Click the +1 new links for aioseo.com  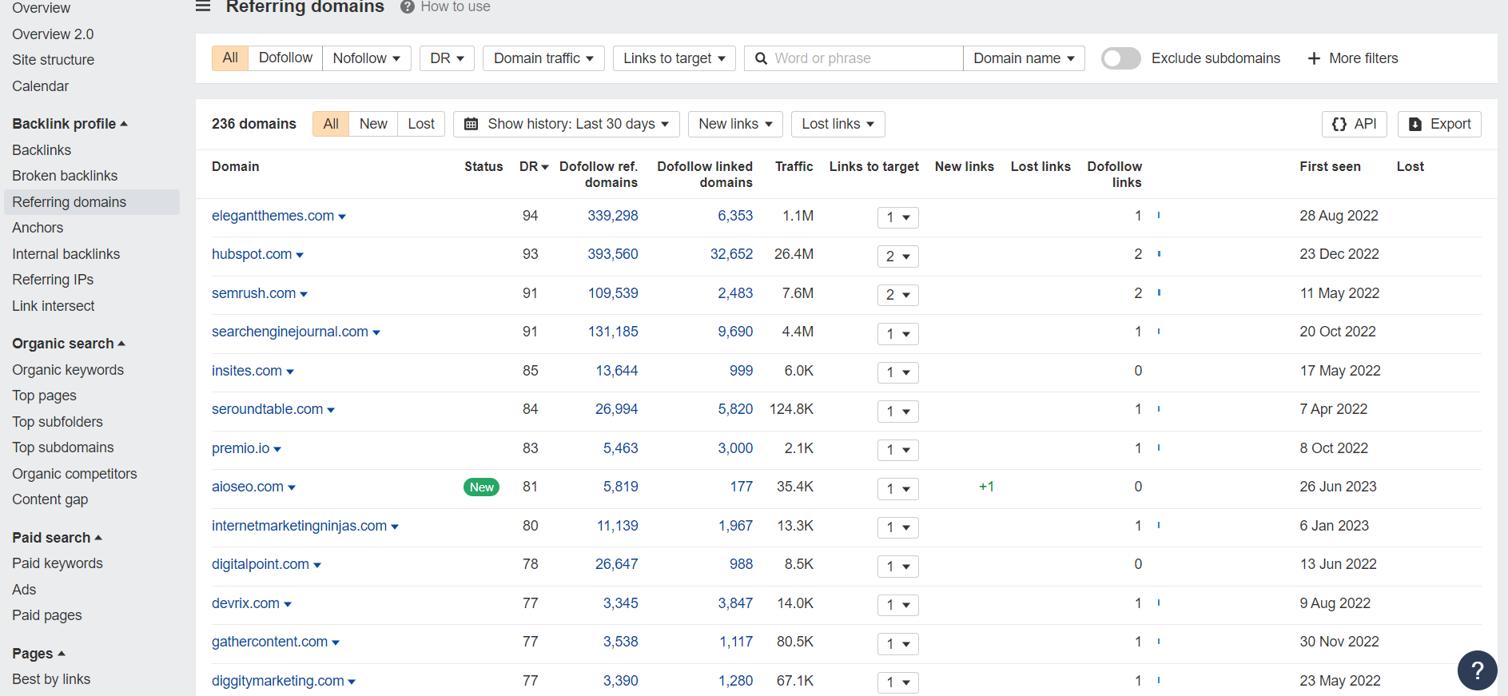click(x=986, y=487)
